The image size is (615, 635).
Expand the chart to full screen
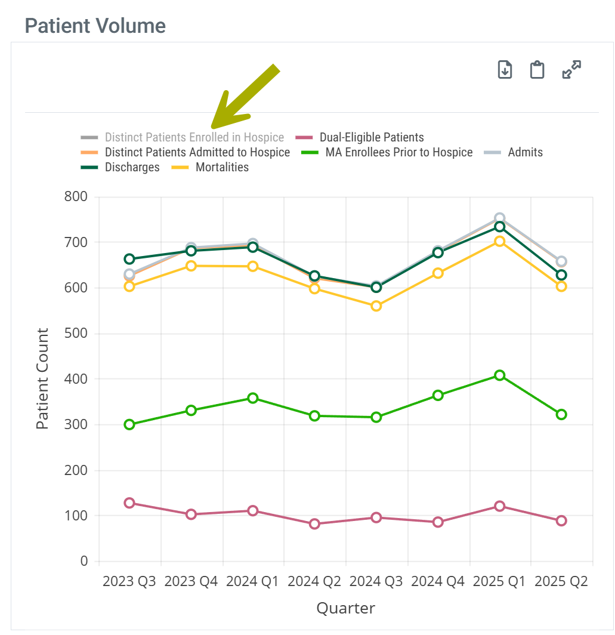pyautogui.click(x=571, y=70)
